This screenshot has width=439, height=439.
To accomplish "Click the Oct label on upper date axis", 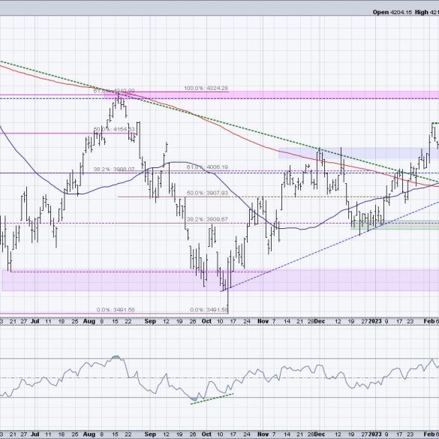I will pos(206,321).
